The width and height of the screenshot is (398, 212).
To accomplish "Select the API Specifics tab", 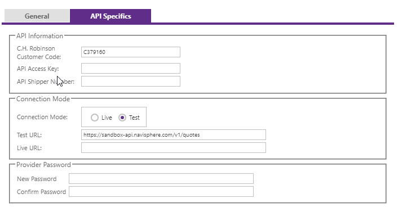I will pyautogui.click(x=110, y=16).
